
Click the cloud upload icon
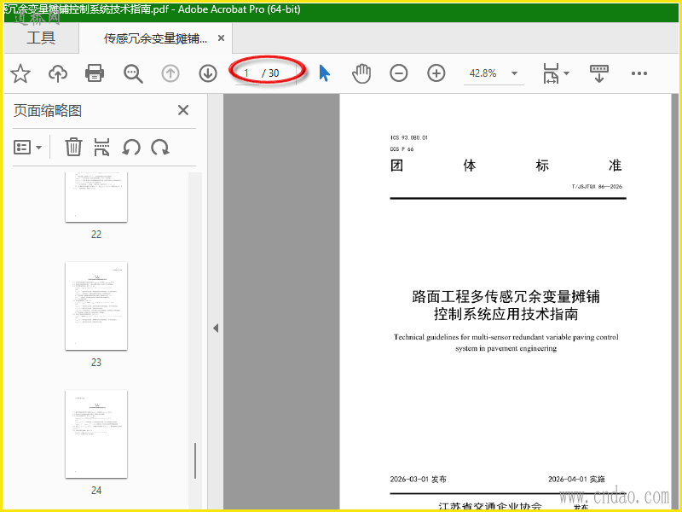[x=58, y=73]
